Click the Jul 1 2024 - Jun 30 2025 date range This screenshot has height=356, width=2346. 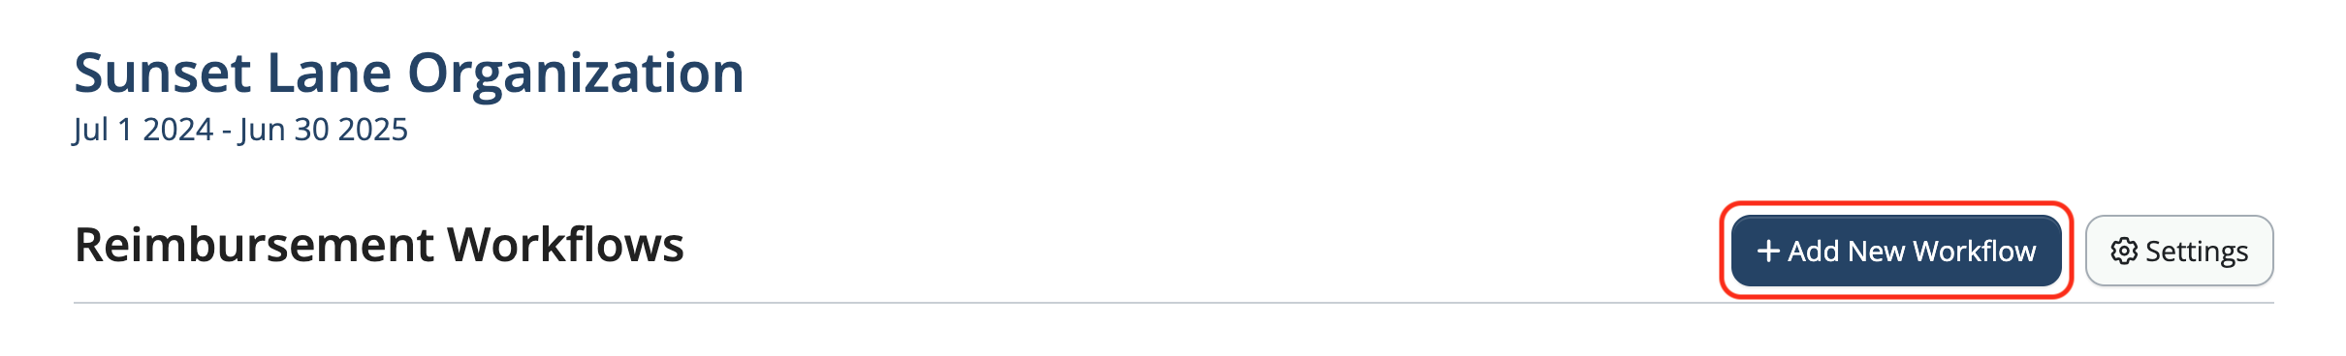(240, 130)
